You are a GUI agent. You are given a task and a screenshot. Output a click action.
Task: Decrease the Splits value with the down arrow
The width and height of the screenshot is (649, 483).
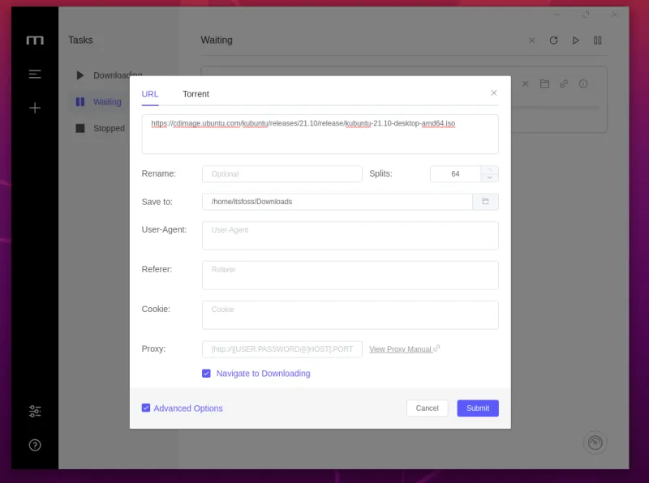[489, 178]
